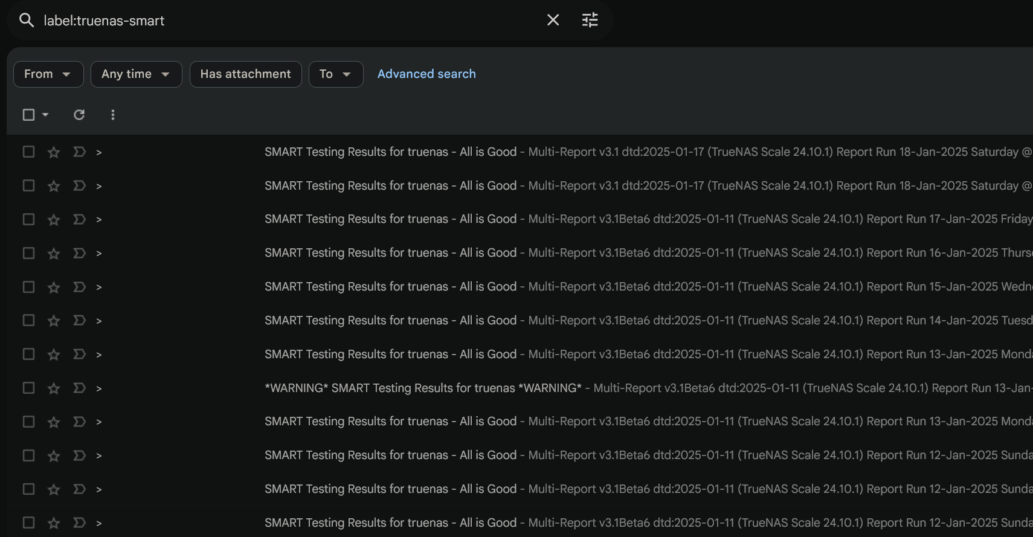The height and width of the screenshot is (537, 1033).
Task: Tick the select-all checkbox in the toolbar
Action: 28,115
